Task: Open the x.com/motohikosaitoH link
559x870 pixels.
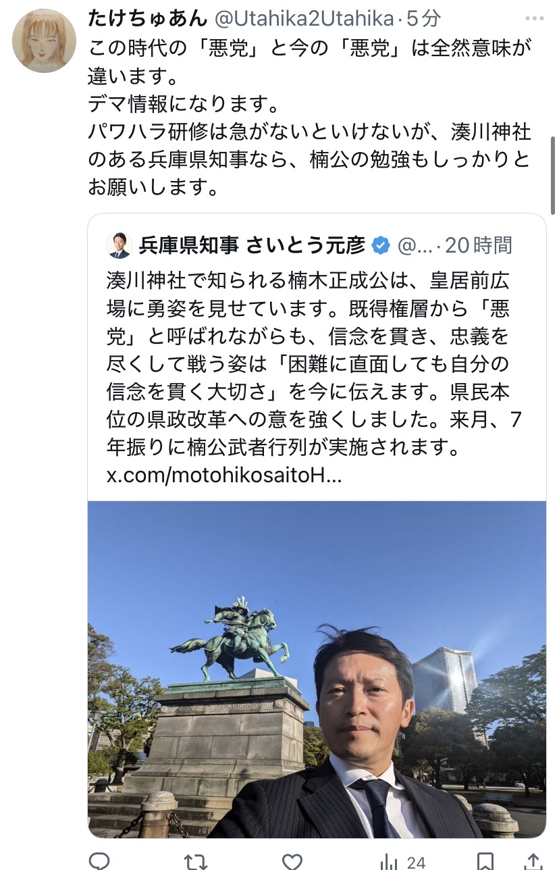Action: (x=224, y=476)
